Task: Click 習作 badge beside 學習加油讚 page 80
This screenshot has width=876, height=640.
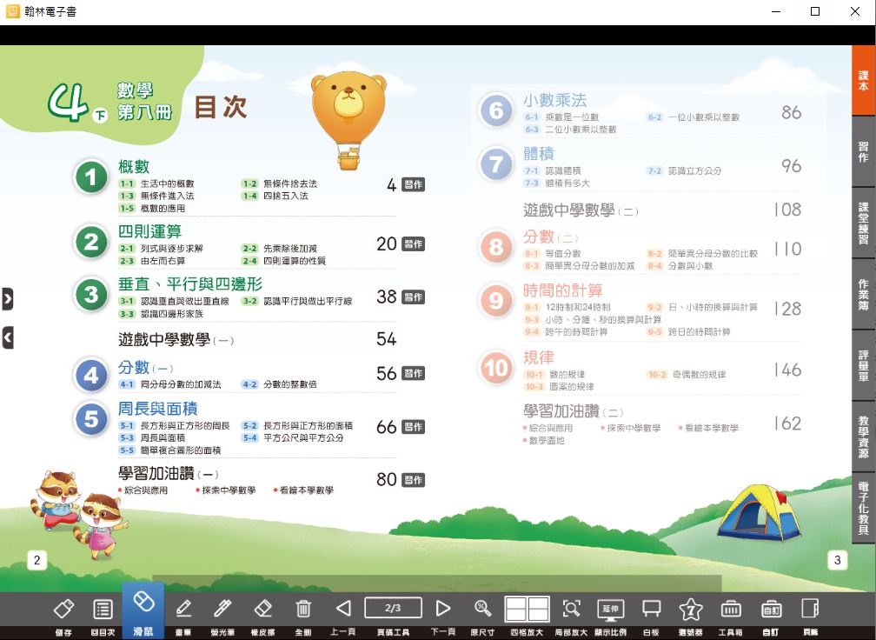Action: tap(414, 480)
